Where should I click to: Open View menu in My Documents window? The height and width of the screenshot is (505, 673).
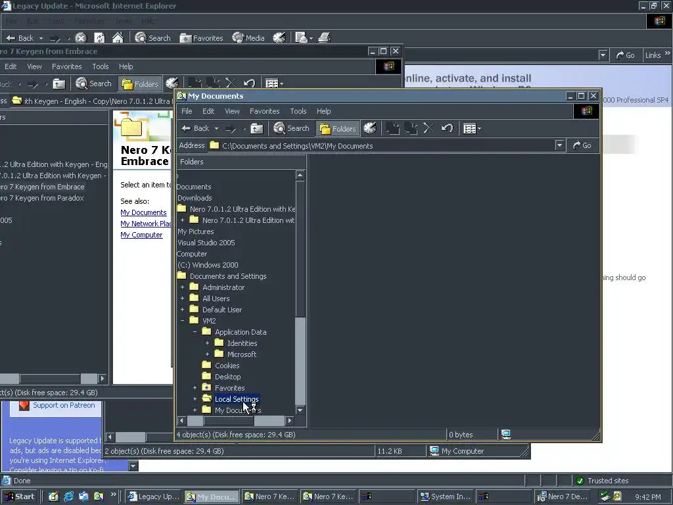click(x=232, y=111)
